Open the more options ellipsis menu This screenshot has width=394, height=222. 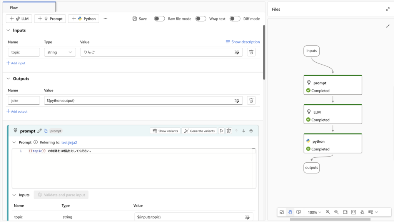click(105, 18)
